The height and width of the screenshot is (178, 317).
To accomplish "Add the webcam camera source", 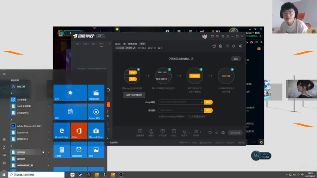I will 151,131.
